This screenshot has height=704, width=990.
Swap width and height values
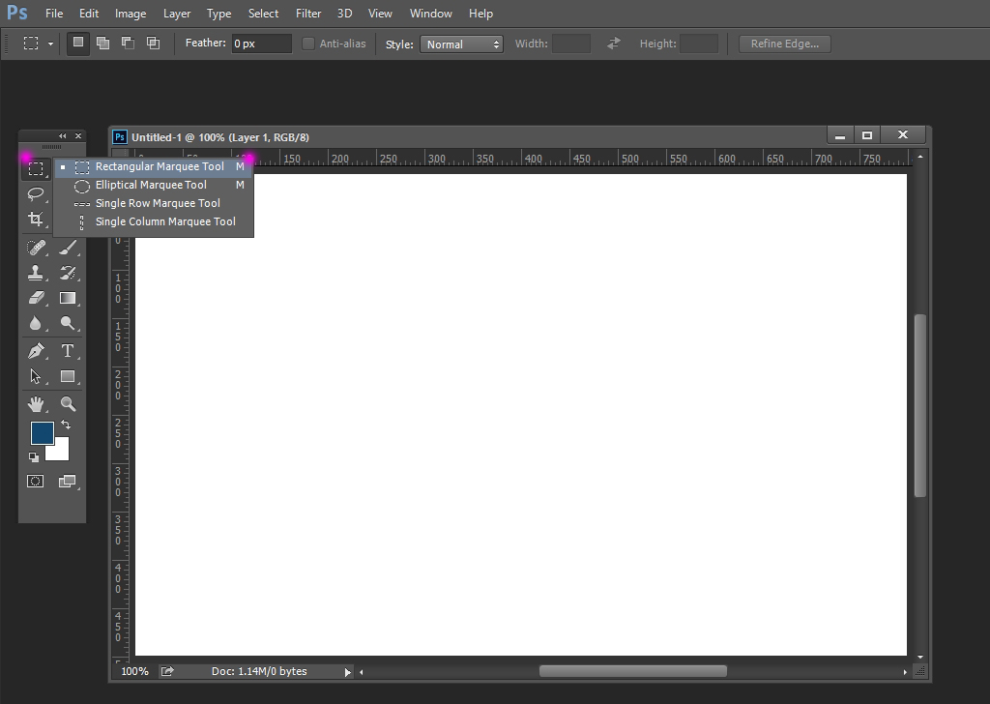pyautogui.click(x=614, y=44)
